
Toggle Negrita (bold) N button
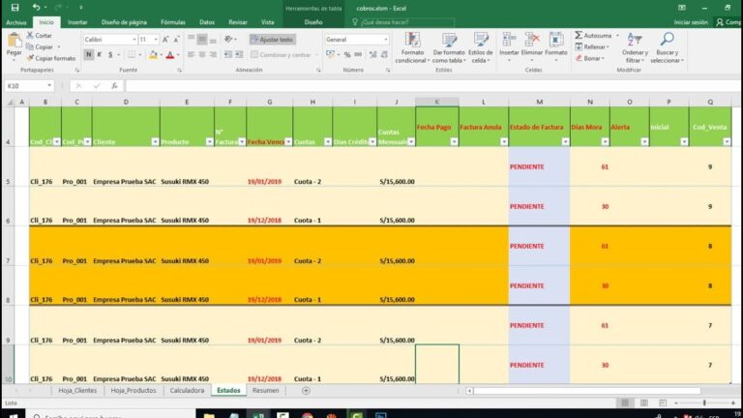89,55
